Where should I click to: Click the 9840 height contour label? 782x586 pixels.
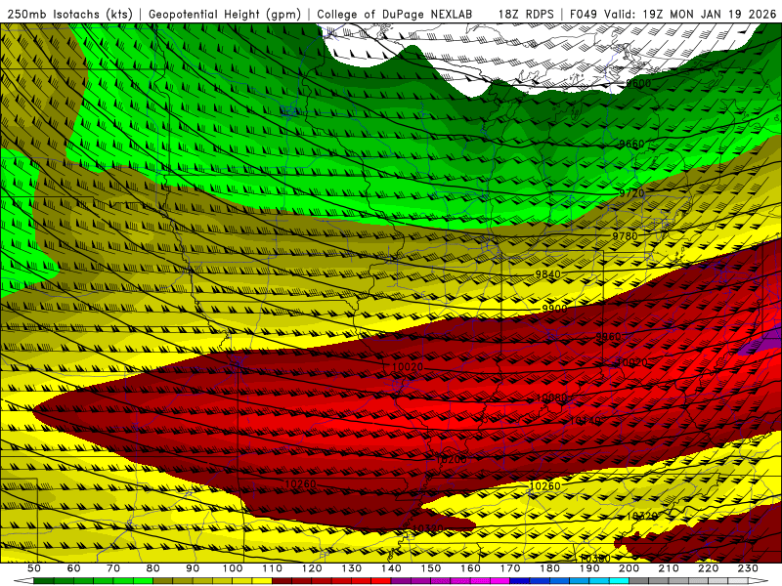pos(547,274)
